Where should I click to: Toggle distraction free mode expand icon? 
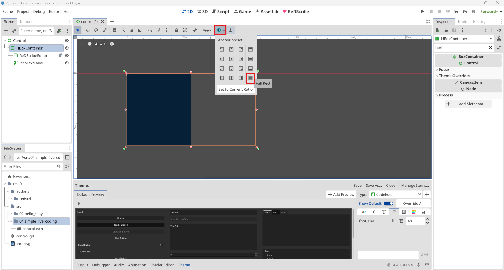pos(428,21)
